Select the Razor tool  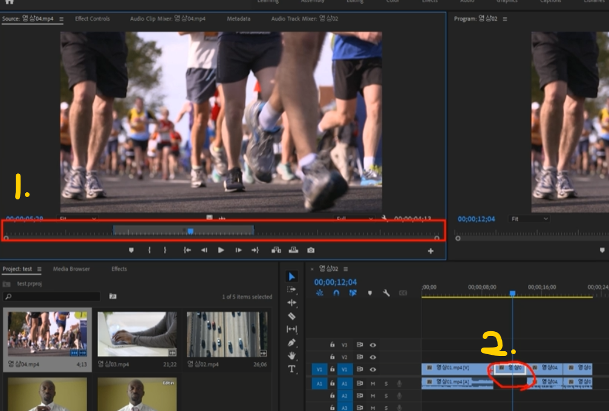click(x=291, y=316)
